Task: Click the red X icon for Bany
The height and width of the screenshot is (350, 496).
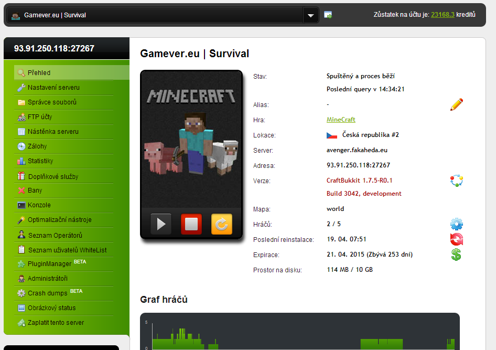Action: [21, 190]
